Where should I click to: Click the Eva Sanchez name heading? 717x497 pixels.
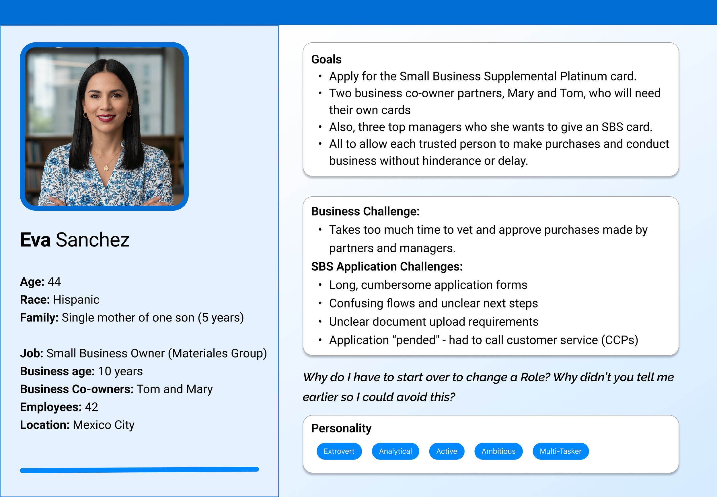click(x=75, y=240)
